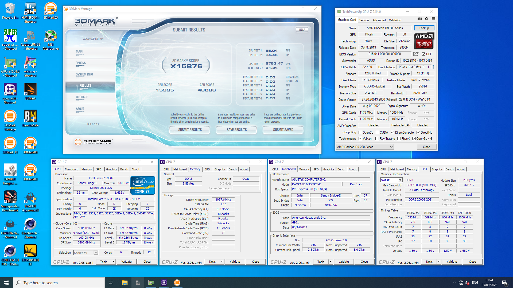The image size is (513, 288).
Task: Toggle PhysX checkbox
Action: (x=399, y=139)
